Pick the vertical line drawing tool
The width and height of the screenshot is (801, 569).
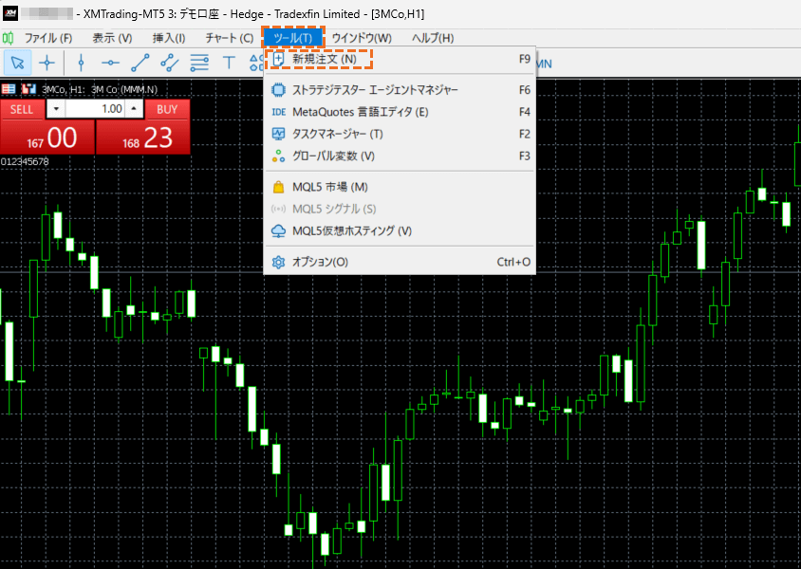point(82,63)
